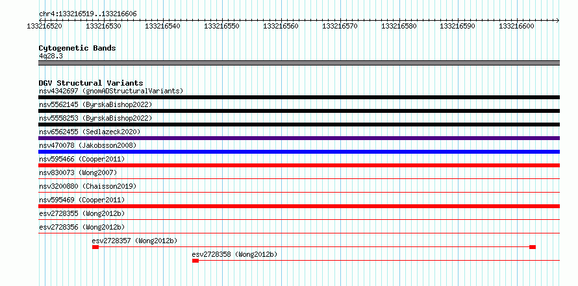Click the black bar under nsv5558253

[299, 125]
